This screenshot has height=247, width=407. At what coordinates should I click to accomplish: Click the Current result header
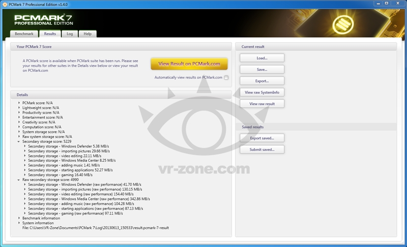[316, 47]
